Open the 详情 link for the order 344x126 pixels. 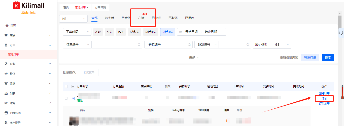click(x=324, y=98)
